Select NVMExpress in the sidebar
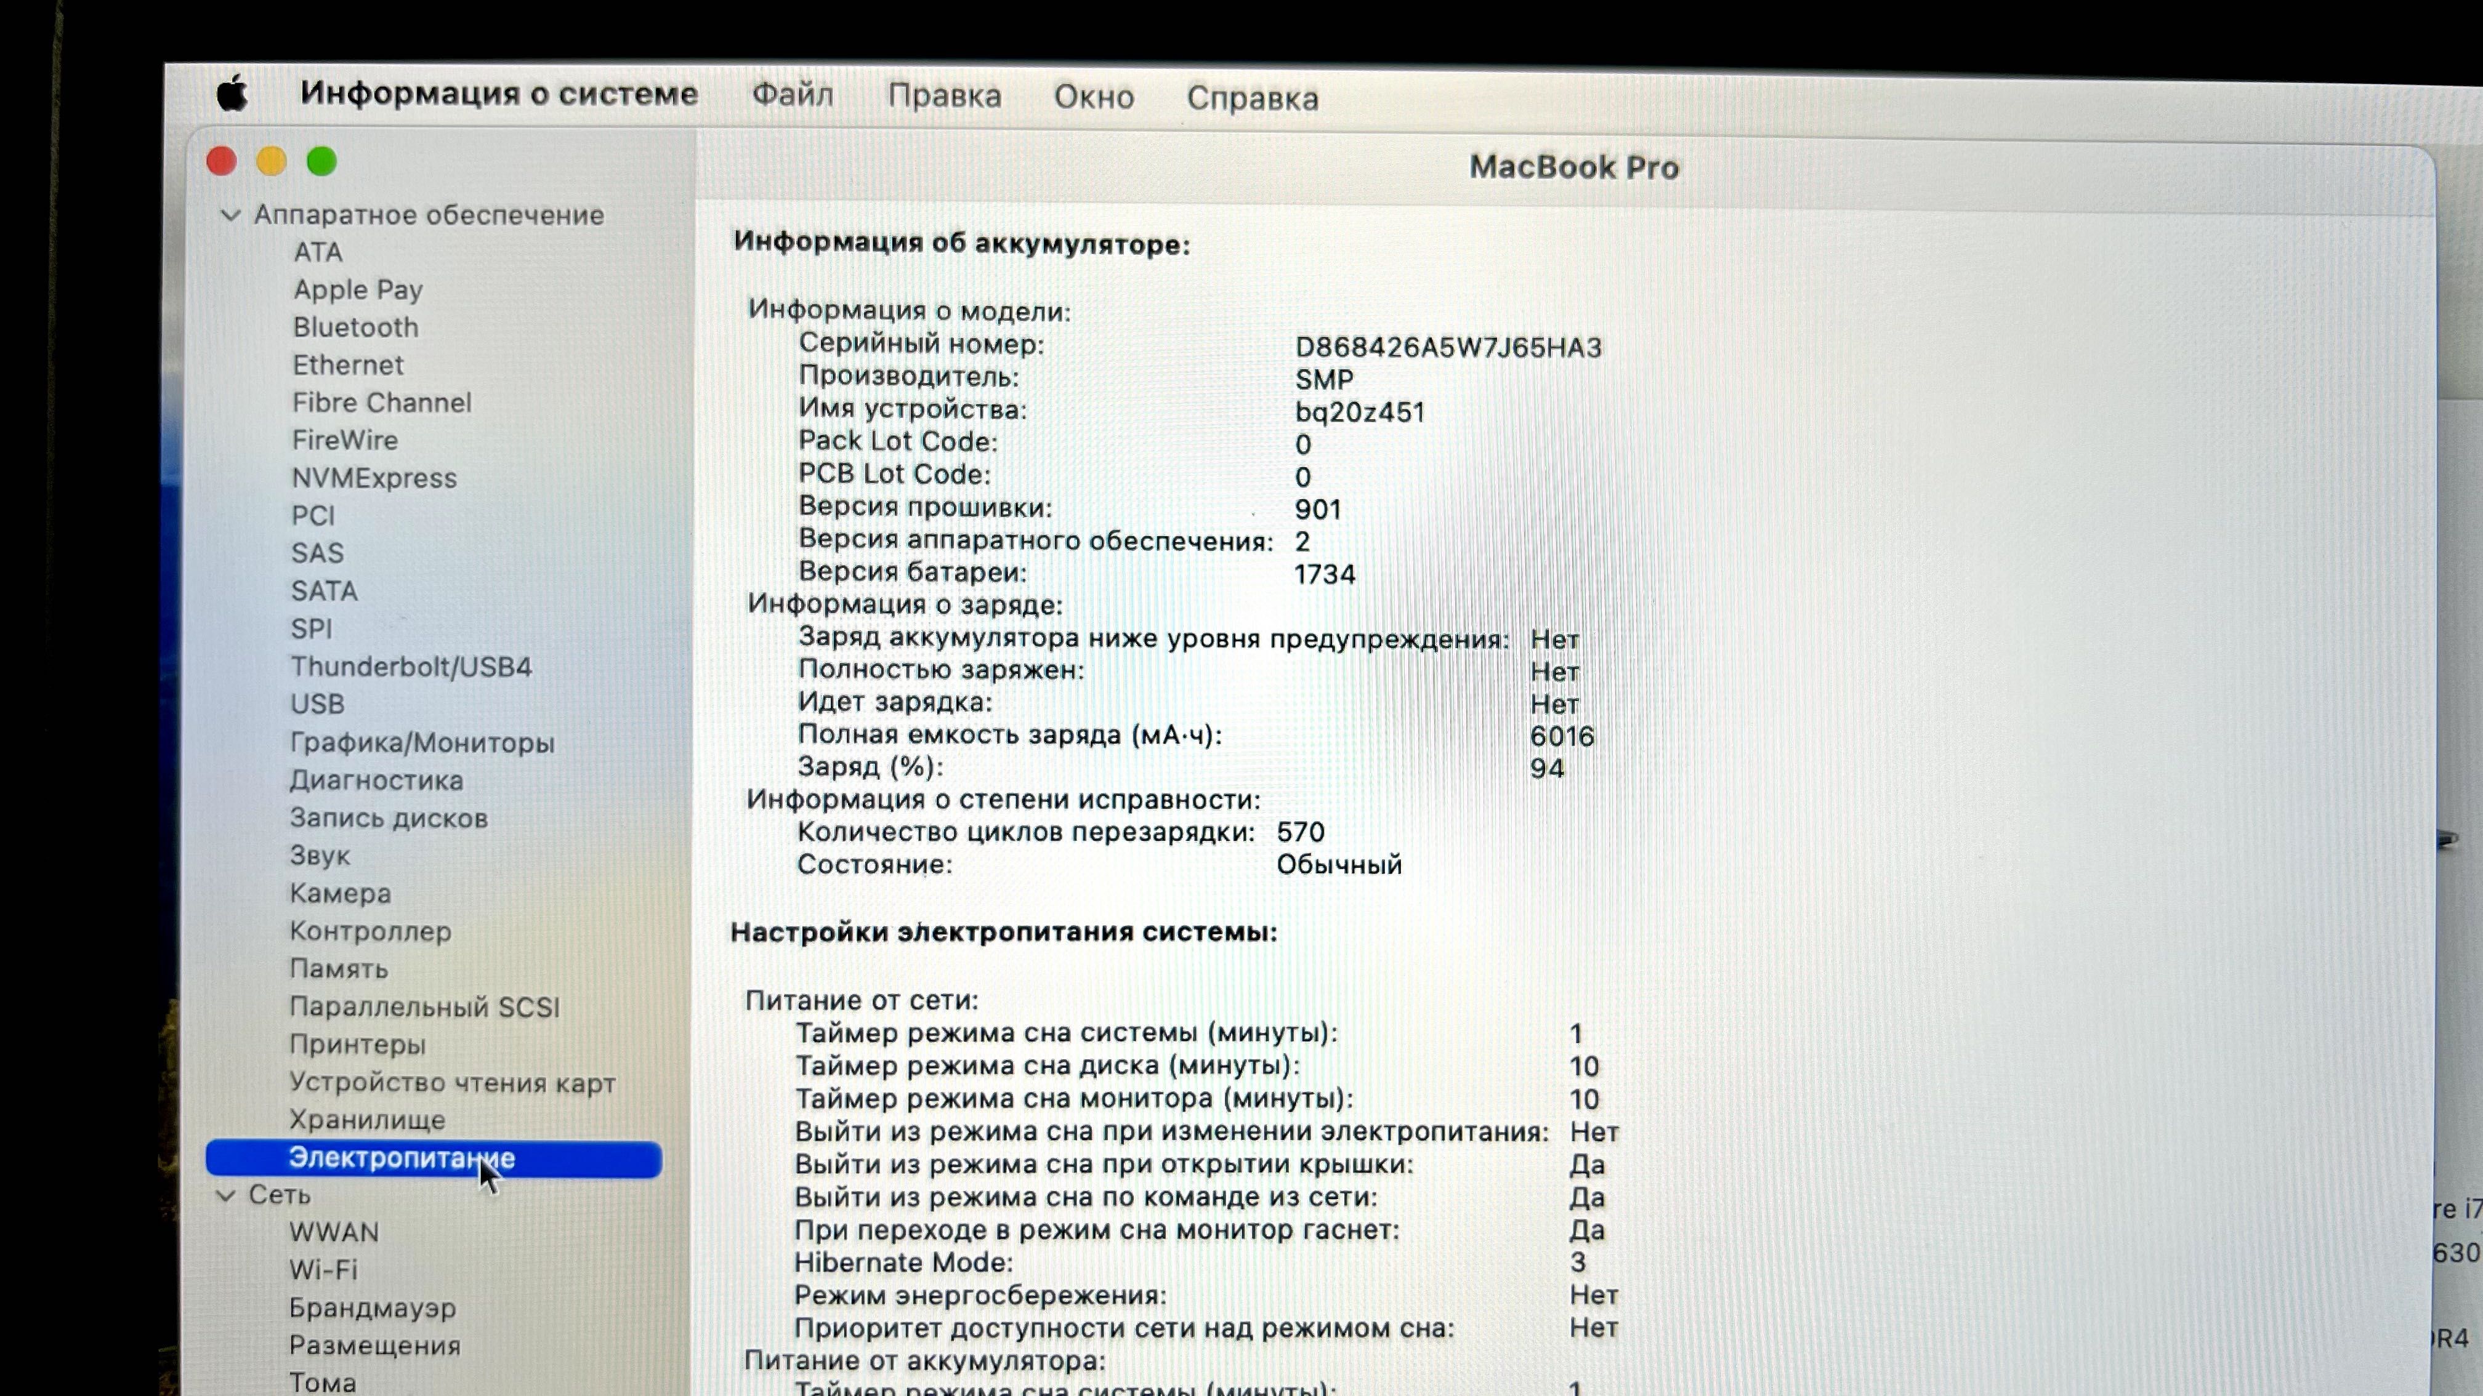The height and width of the screenshot is (1396, 2483). (x=374, y=478)
